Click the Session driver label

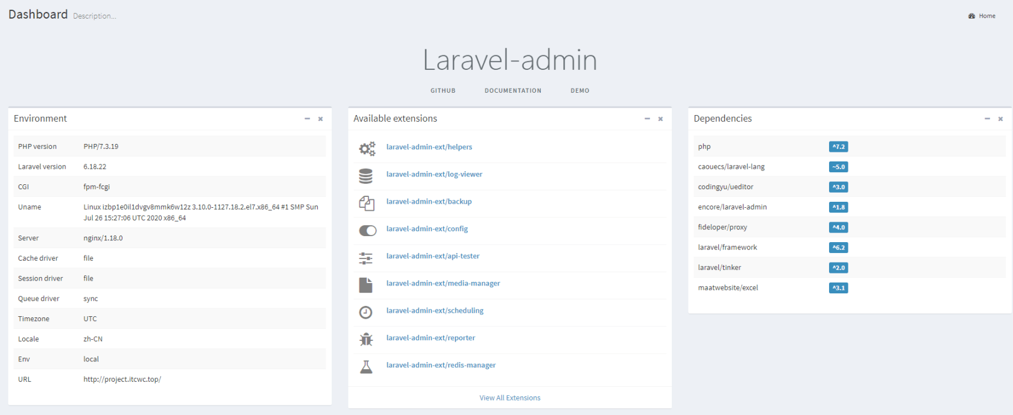click(40, 278)
